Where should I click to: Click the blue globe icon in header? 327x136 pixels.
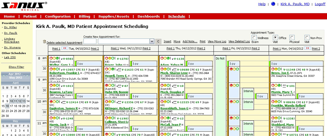pos(273,4)
